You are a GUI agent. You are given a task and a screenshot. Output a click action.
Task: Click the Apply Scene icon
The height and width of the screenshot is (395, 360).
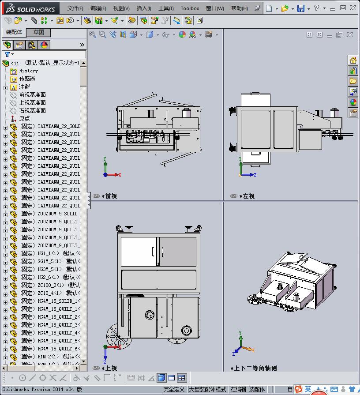point(193,34)
